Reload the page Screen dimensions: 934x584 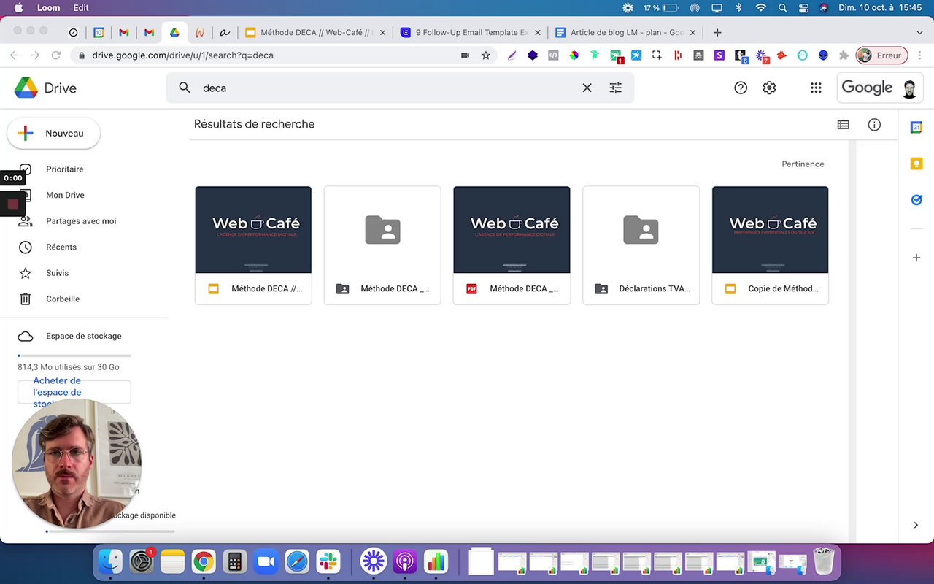pos(56,55)
